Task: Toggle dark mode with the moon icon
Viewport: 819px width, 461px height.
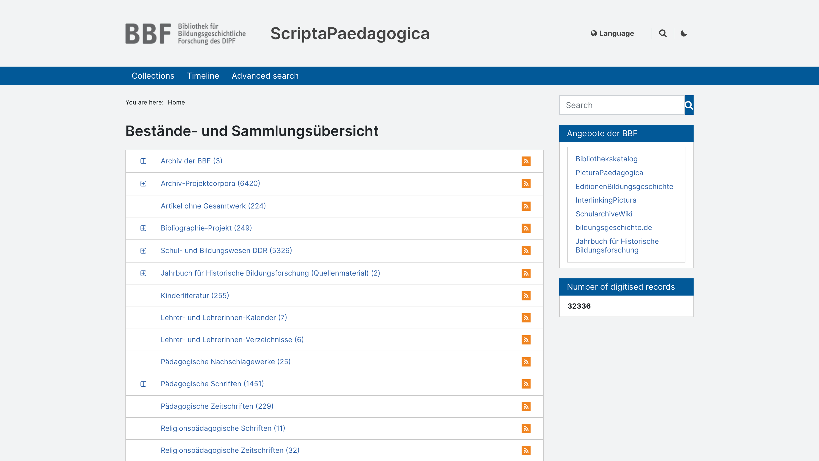Action: click(x=684, y=33)
